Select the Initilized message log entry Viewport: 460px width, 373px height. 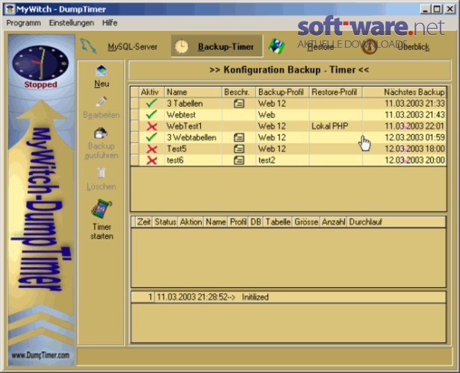288,297
